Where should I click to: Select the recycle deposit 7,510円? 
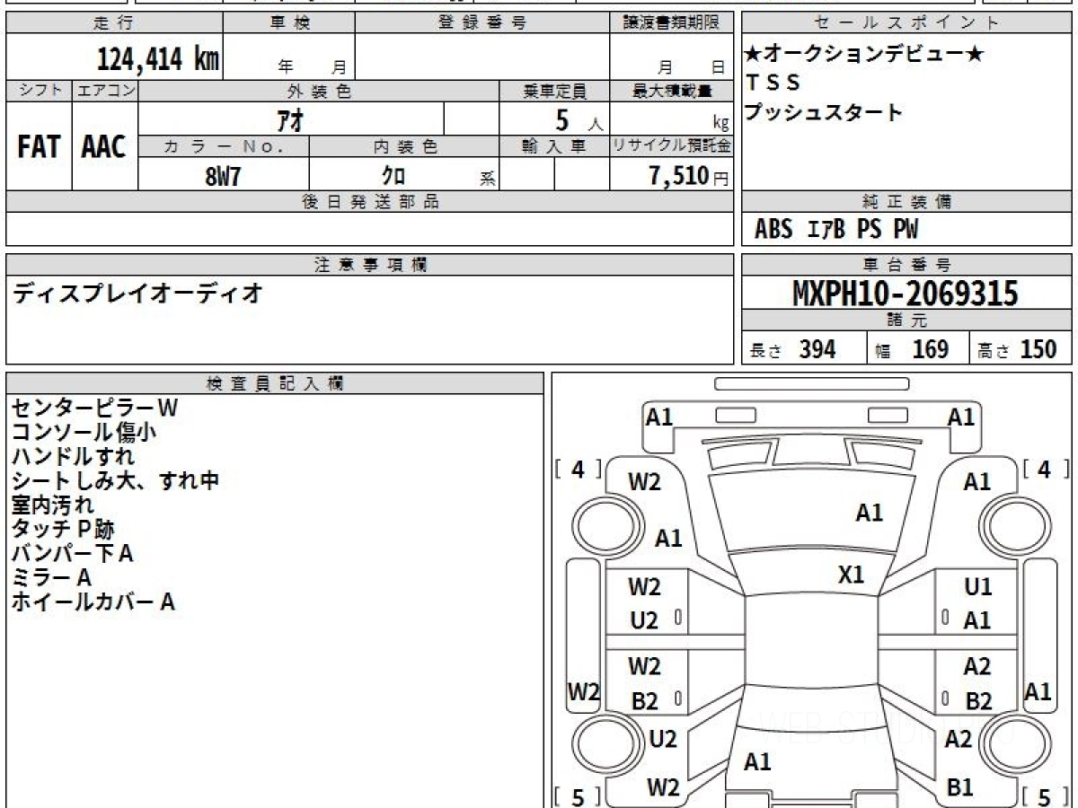pos(689,176)
